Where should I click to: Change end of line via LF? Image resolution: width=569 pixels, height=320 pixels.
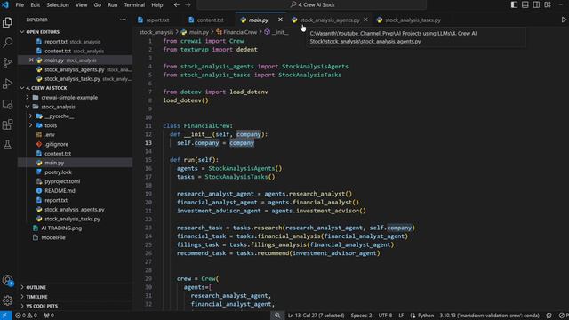tap(401, 316)
